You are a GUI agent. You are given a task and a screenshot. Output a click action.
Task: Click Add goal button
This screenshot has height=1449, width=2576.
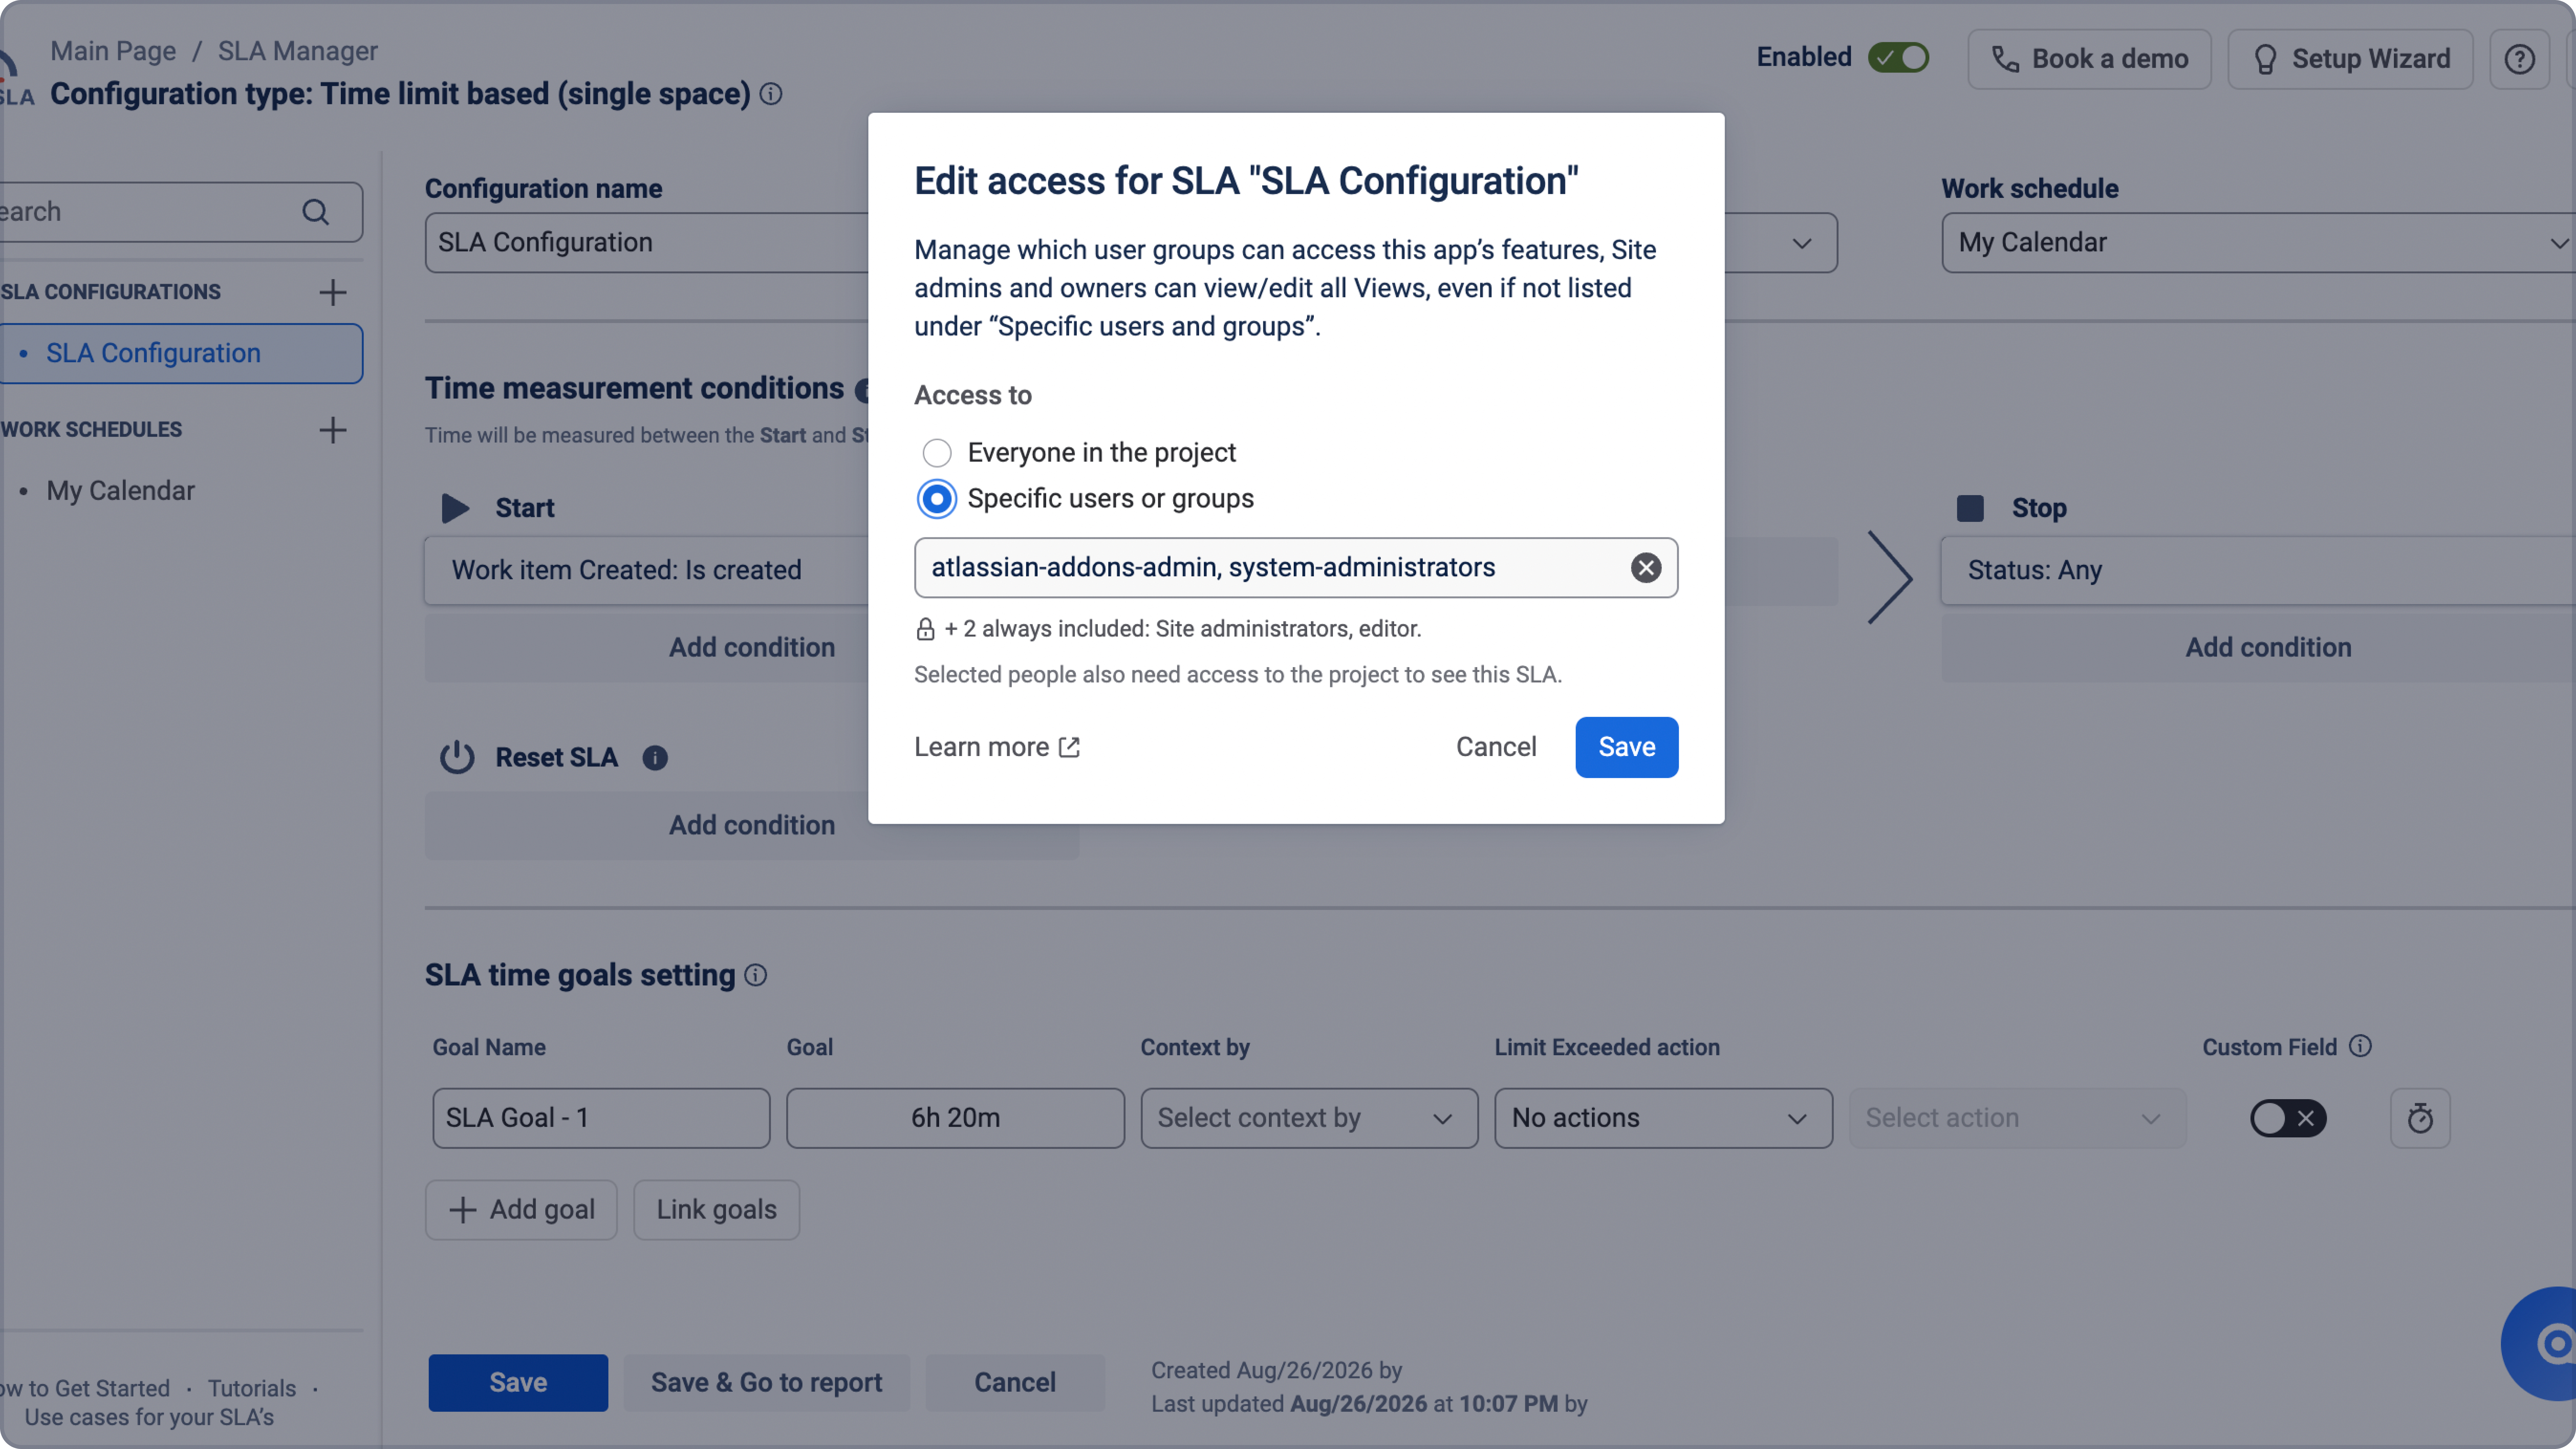(x=521, y=1210)
